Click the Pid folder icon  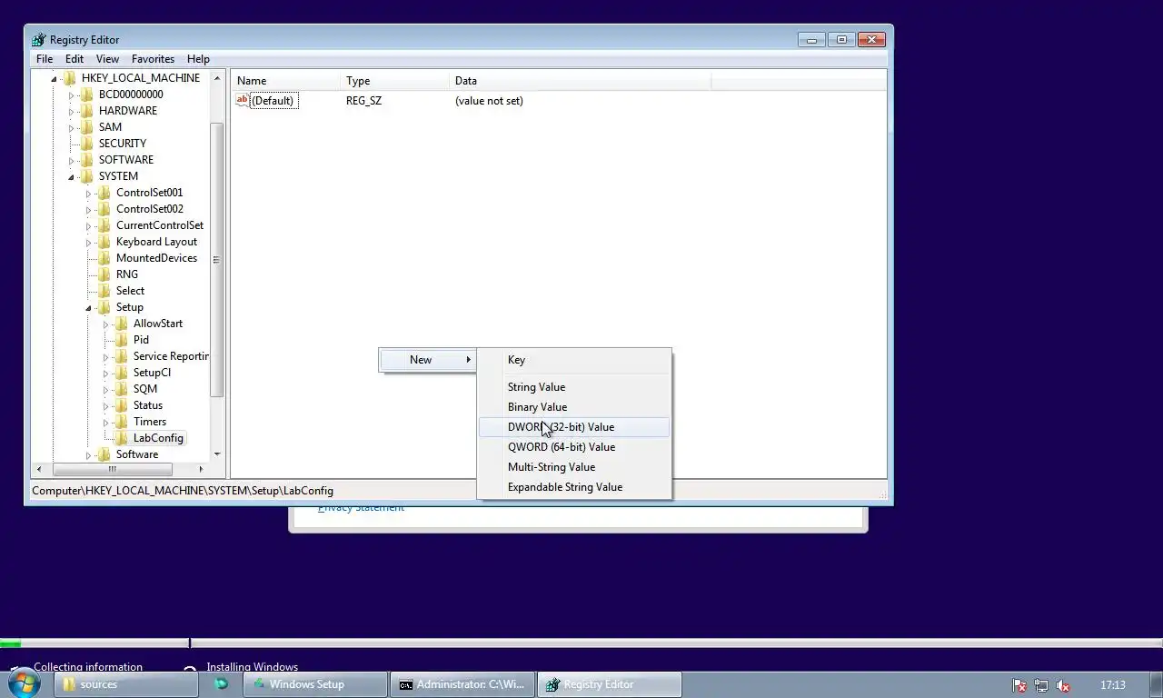click(121, 340)
